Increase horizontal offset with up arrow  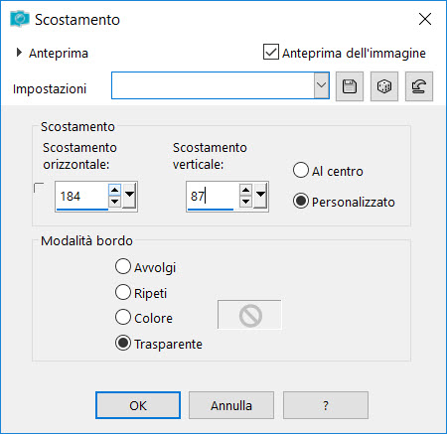tap(114, 190)
